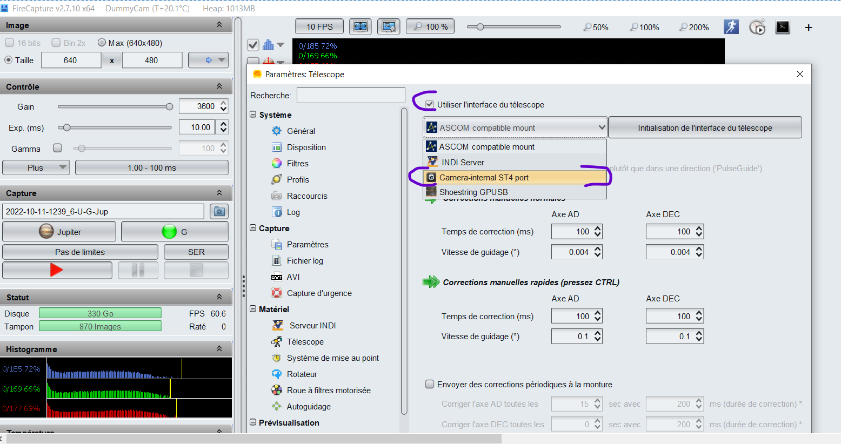841x444 pixels.
Task: Select Télescope in the settings tree
Action: click(305, 341)
